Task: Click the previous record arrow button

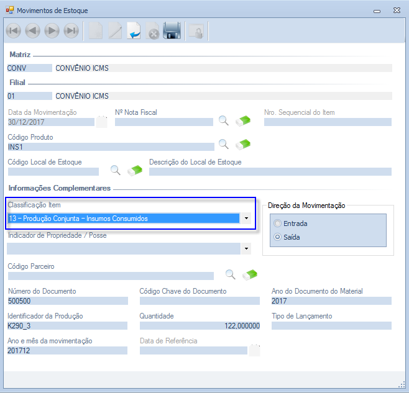Action: tap(32, 31)
